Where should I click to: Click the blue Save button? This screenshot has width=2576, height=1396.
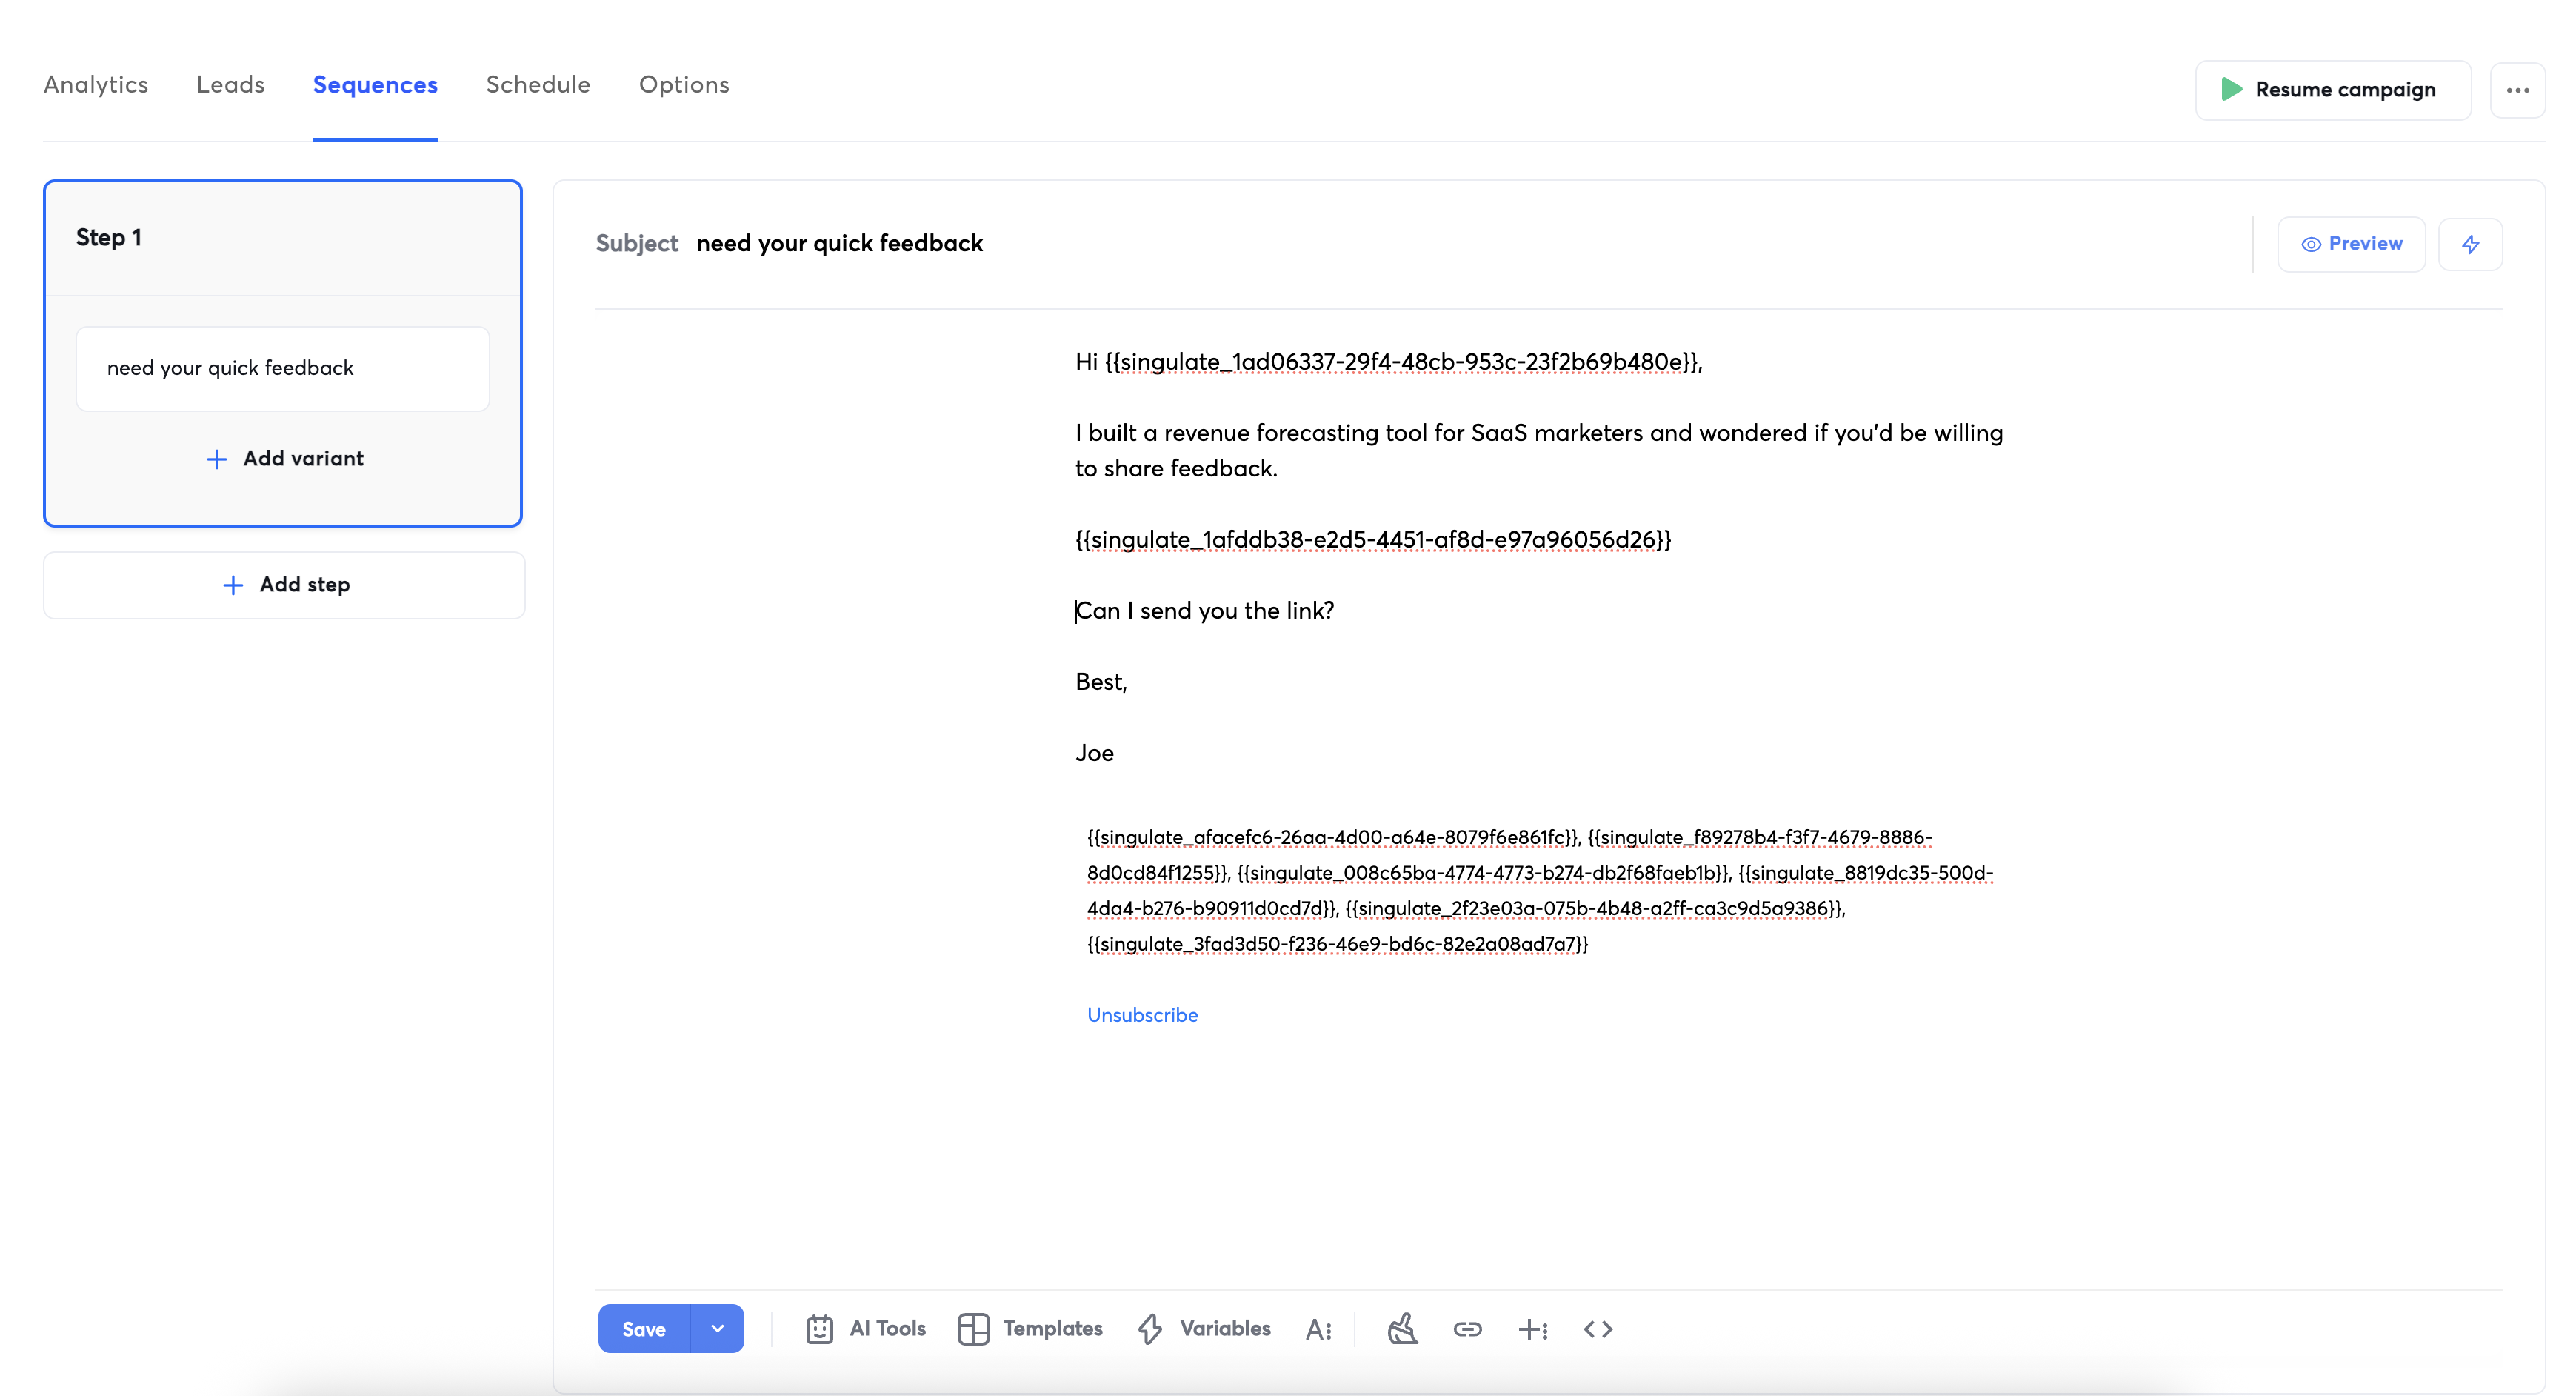click(x=643, y=1328)
